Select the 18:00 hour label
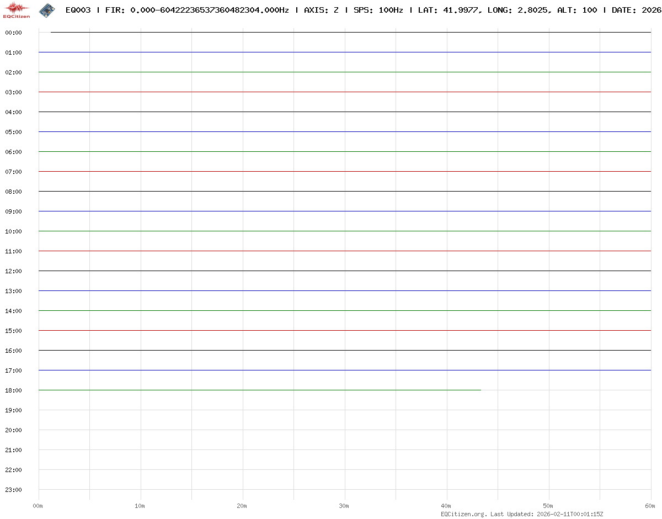 [x=13, y=390]
